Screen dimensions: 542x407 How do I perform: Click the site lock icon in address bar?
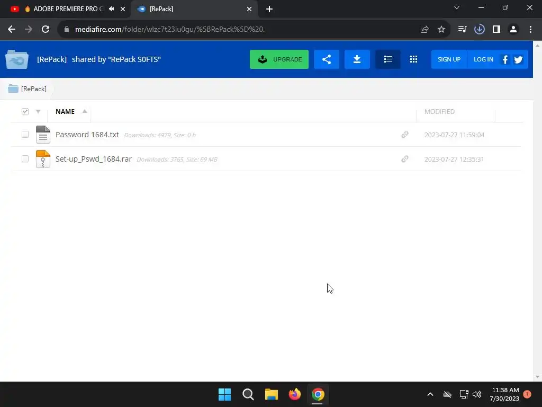point(67,30)
